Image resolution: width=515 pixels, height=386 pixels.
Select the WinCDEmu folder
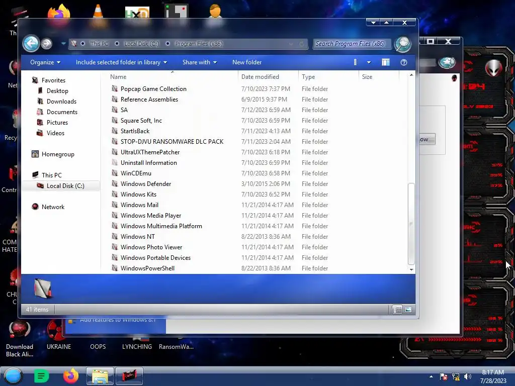[x=136, y=173]
